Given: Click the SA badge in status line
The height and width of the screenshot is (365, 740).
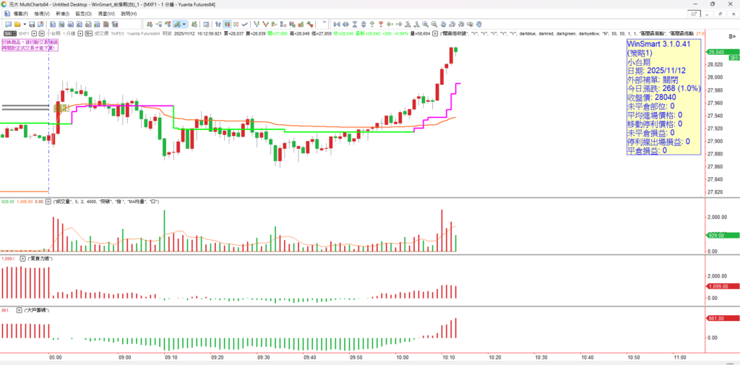Looking at the screenshot, I should 9,33.
